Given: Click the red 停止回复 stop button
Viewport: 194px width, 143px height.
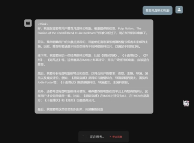Looking at the screenshot, I should [x=116, y=137].
